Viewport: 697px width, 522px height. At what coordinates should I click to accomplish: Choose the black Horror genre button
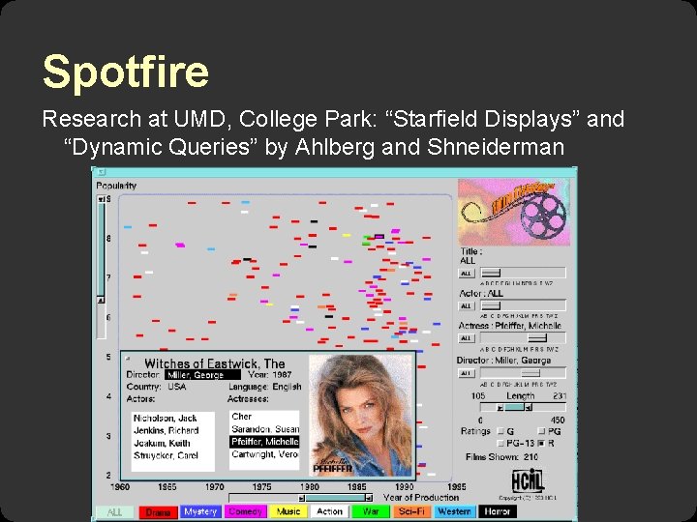point(498,511)
